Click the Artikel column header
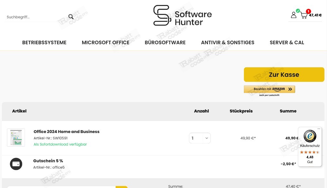 tap(19, 111)
